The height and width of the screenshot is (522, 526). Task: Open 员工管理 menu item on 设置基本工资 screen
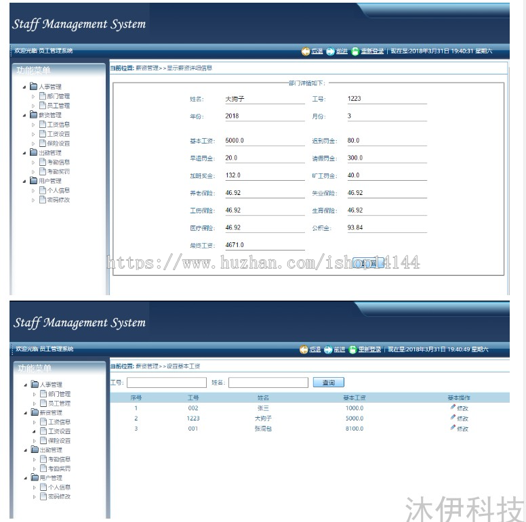coord(60,404)
